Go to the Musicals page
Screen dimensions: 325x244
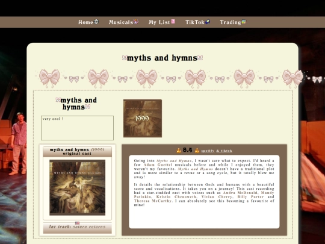coord(121,22)
